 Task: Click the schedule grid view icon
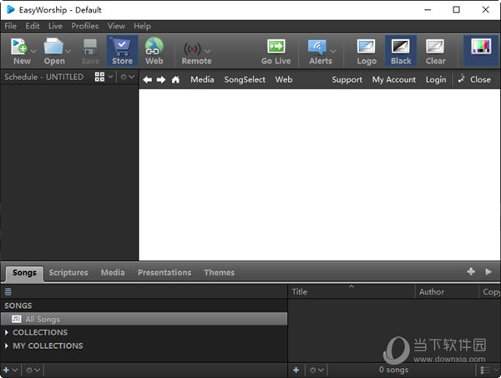99,77
